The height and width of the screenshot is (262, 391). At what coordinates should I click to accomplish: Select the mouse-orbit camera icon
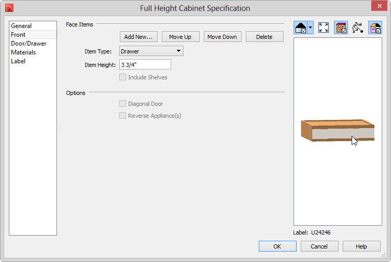(x=358, y=27)
